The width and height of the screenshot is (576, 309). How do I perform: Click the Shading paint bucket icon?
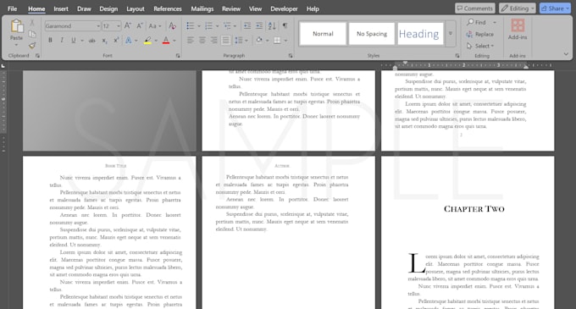pyautogui.click(x=259, y=41)
